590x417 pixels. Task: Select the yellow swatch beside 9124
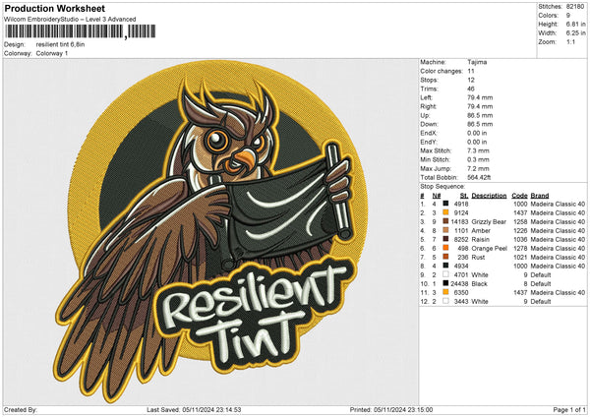pyautogui.click(x=445, y=213)
